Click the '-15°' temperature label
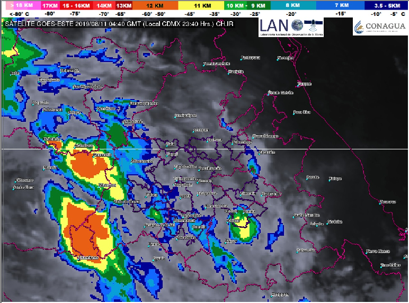This screenshot has height=303, width=409. pyautogui.click(x=341, y=14)
